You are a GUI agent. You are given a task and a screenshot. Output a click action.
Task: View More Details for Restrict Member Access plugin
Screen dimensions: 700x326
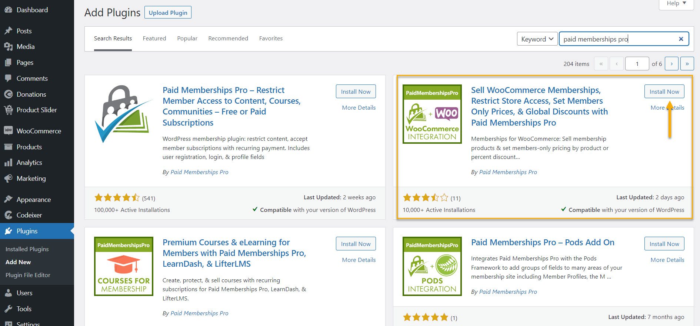coord(359,108)
